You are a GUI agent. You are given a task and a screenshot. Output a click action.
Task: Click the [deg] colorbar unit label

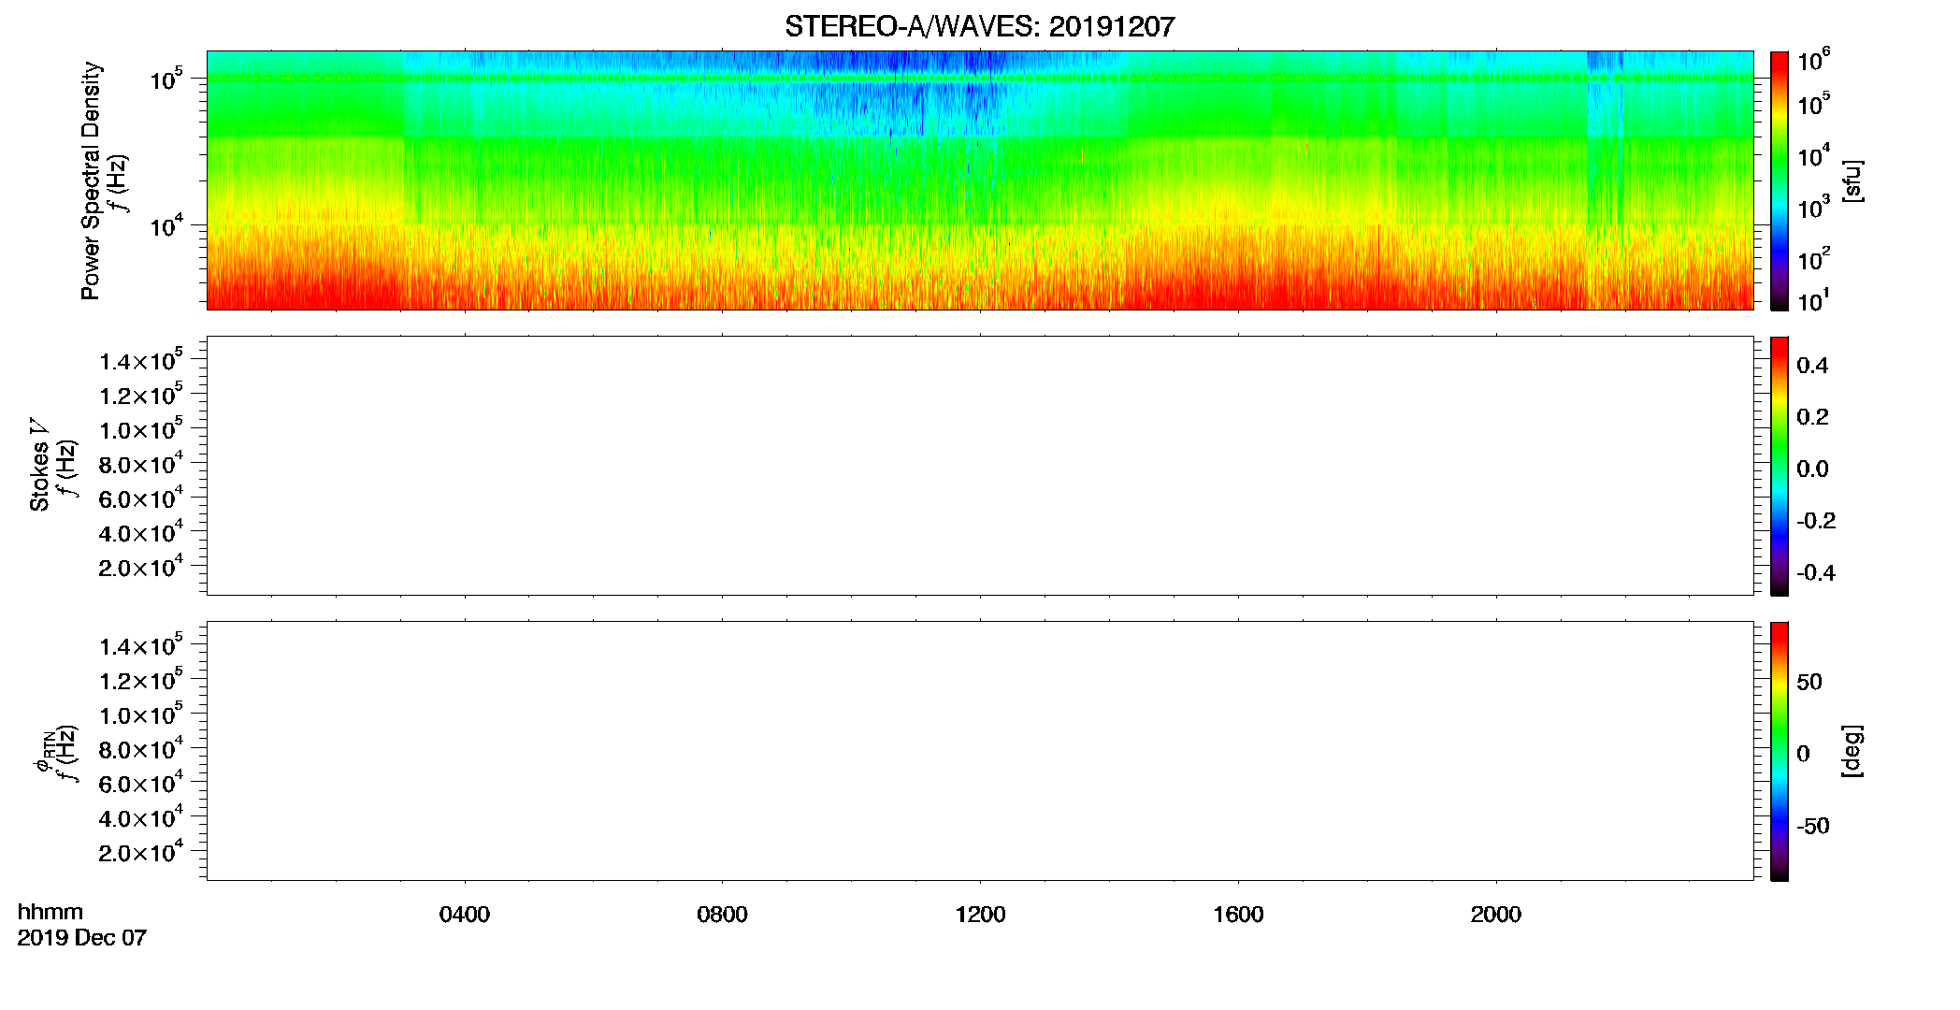point(1852,751)
